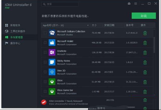
Task: Click the trash icon for View 3D
Action: pyautogui.click(x=145, y=72)
